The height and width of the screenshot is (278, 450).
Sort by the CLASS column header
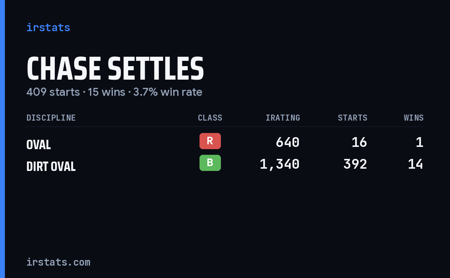(x=210, y=118)
